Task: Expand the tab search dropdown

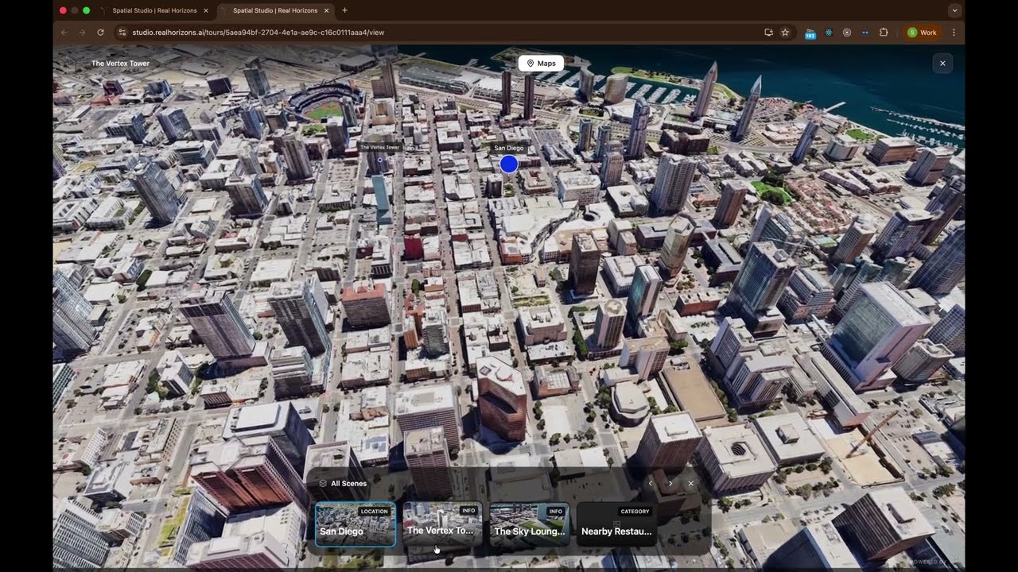Action: coord(954,10)
